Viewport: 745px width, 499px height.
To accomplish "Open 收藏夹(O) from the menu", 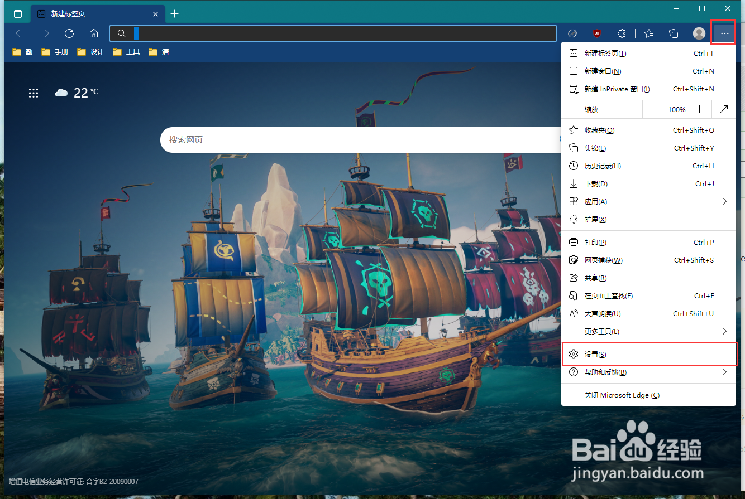I will (648, 130).
